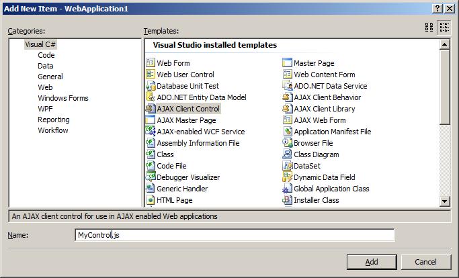The height and width of the screenshot is (278, 459).
Task: Click the Assembly Information File icon
Action: [x=151, y=143]
